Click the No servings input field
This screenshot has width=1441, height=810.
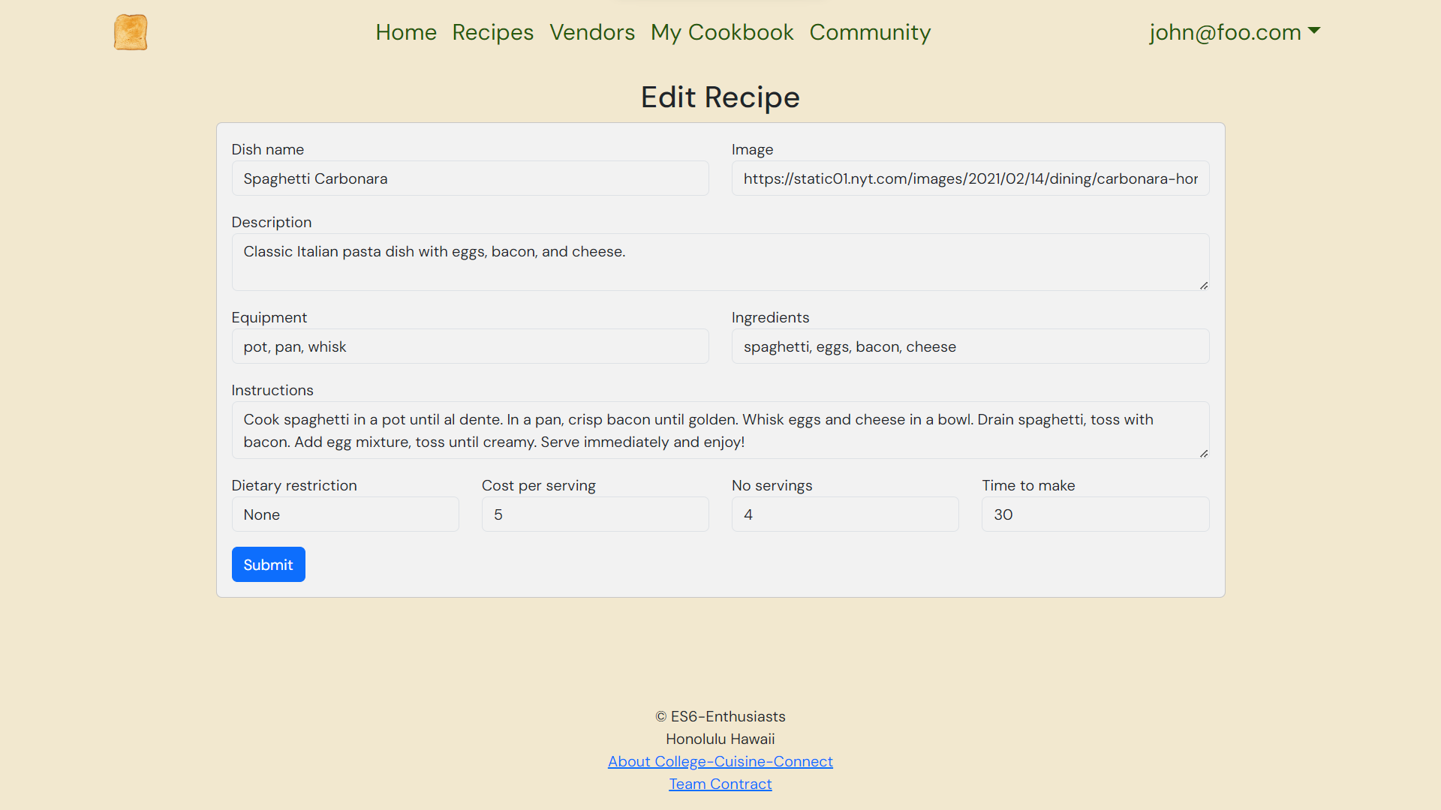click(x=845, y=514)
